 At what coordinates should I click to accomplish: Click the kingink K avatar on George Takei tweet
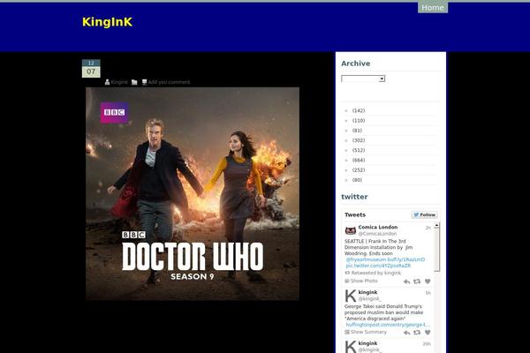350,296
